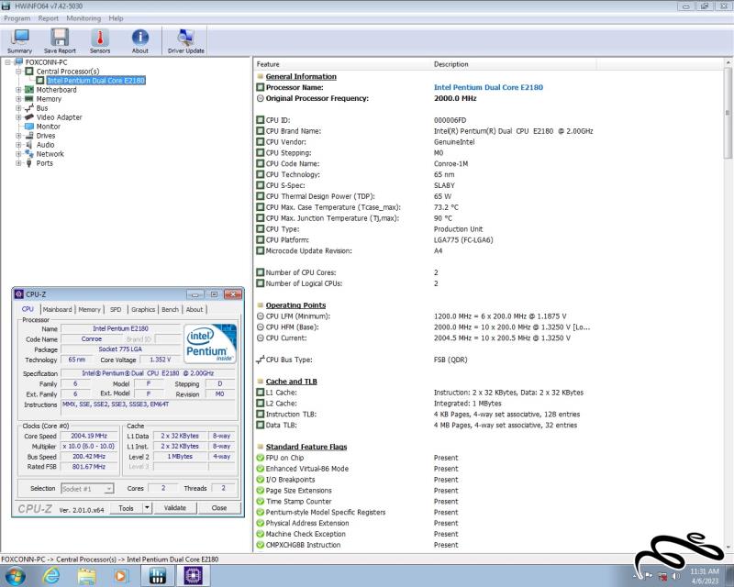734x587 pixels.
Task: Expand the Memory node
Action: click(x=18, y=99)
